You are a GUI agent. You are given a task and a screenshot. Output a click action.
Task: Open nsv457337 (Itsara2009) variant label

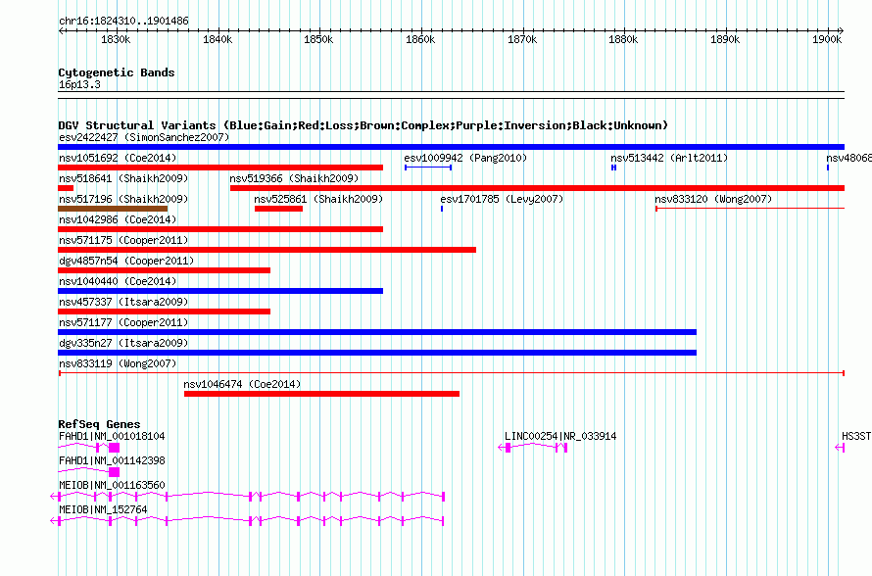point(123,302)
